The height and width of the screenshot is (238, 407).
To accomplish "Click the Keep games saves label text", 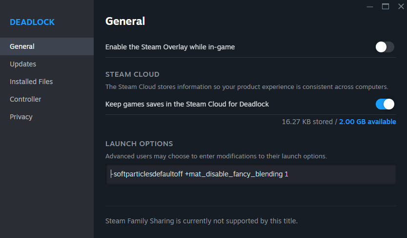I will tap(187, 104).
